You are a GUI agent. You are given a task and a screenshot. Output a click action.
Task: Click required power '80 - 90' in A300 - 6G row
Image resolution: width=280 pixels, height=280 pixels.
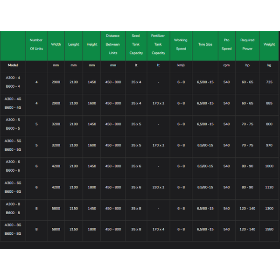247,187
